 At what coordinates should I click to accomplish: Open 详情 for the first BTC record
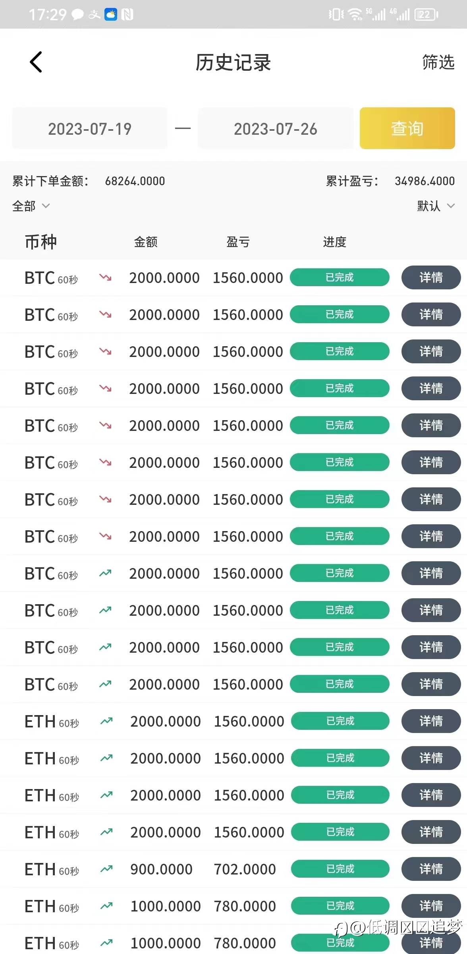tap(431, 277)
